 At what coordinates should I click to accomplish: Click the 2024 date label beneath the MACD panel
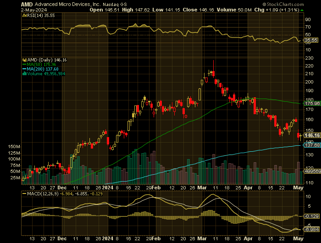108,238
